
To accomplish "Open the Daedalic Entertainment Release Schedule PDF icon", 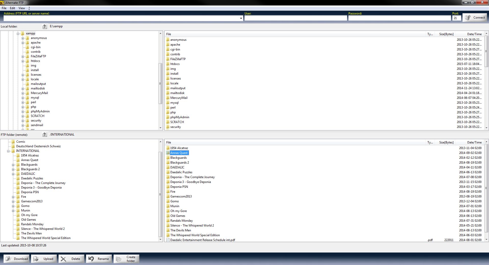I will click(168, 240).
